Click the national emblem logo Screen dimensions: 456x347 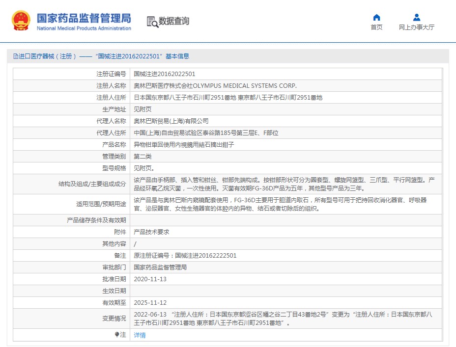pyautogui.click(x=21, y=21)
